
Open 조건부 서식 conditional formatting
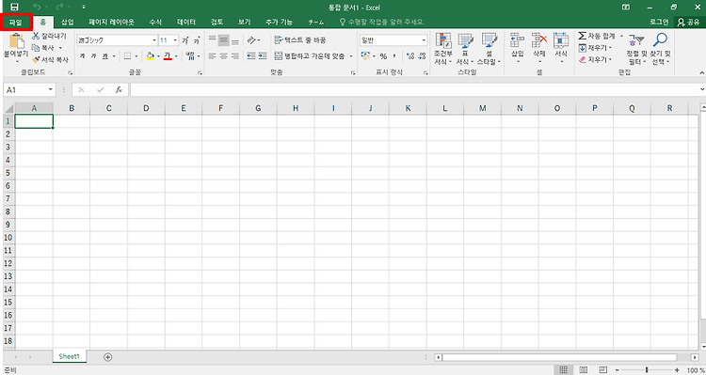[443, 49]
